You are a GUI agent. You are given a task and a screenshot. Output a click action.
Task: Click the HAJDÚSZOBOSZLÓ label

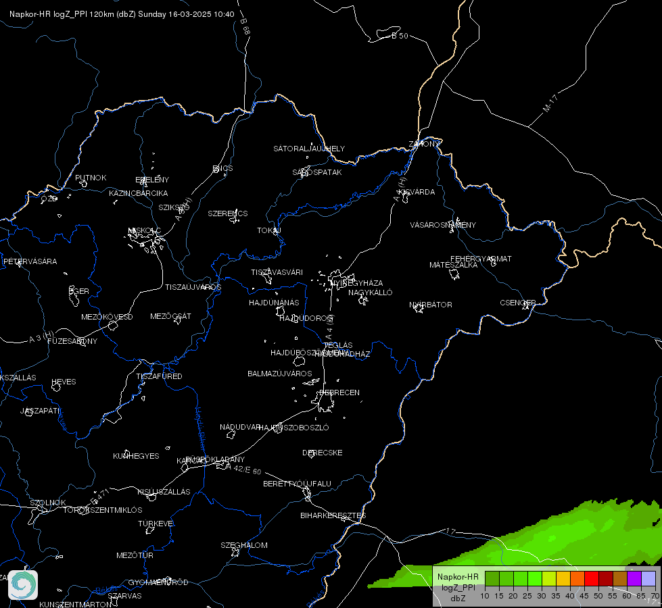click(x=294, y=428)
